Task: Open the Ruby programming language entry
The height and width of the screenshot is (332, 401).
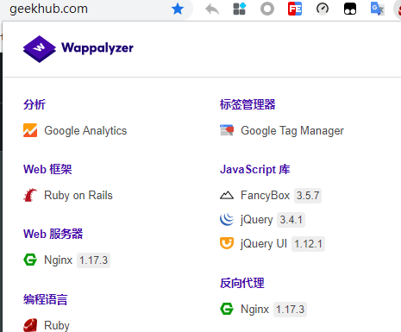Action: click(x=47, y=325)
